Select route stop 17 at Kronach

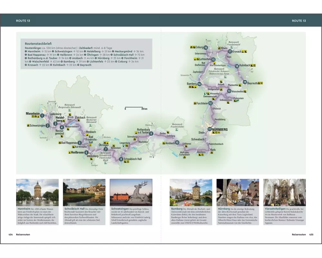tap(230, 51)
